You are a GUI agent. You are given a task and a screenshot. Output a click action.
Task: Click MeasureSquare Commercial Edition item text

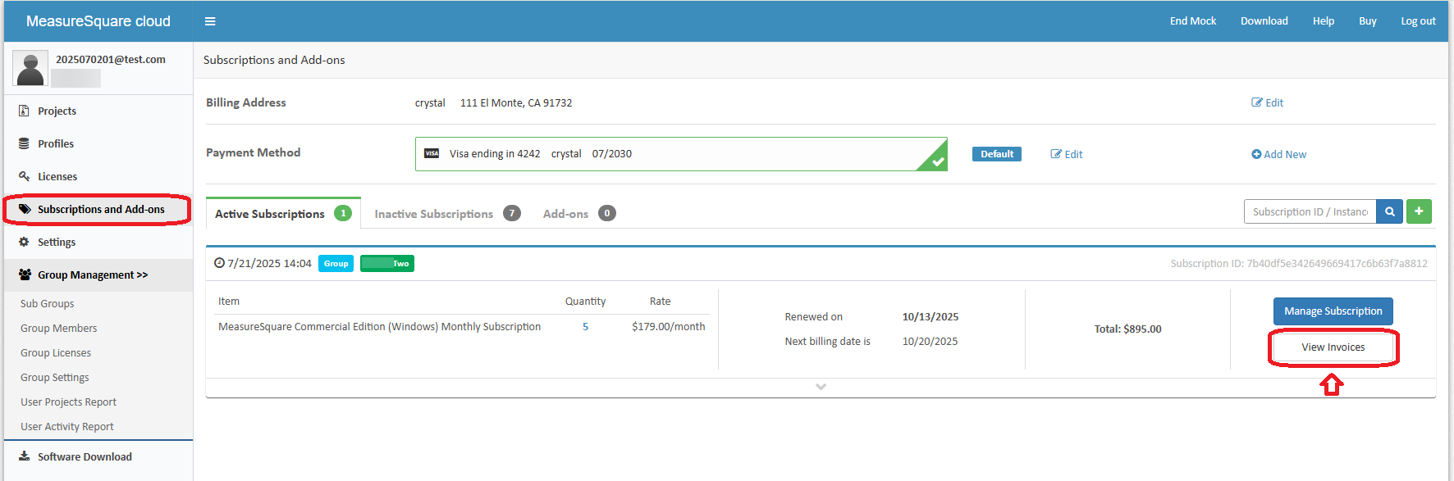pyautogui.click(x=379, y=326)
